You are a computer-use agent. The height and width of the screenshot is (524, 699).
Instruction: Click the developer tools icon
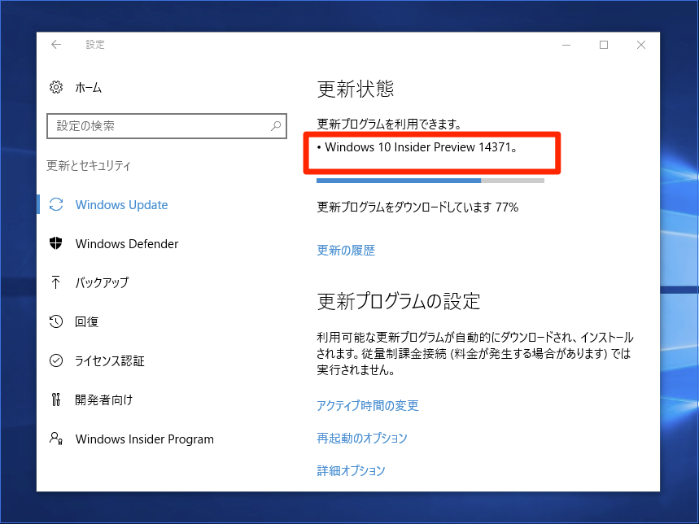(x=55, y=400)
